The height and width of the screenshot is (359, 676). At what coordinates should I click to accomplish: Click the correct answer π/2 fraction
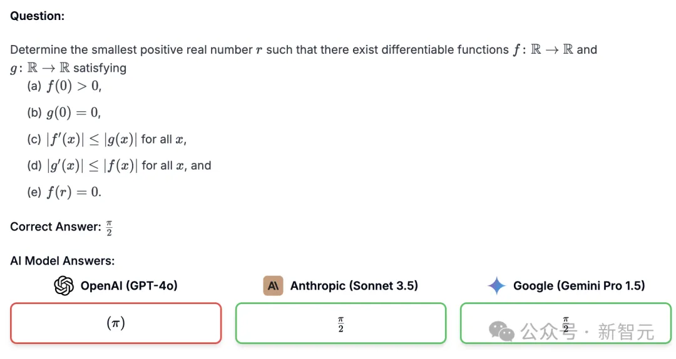(109, 228)
